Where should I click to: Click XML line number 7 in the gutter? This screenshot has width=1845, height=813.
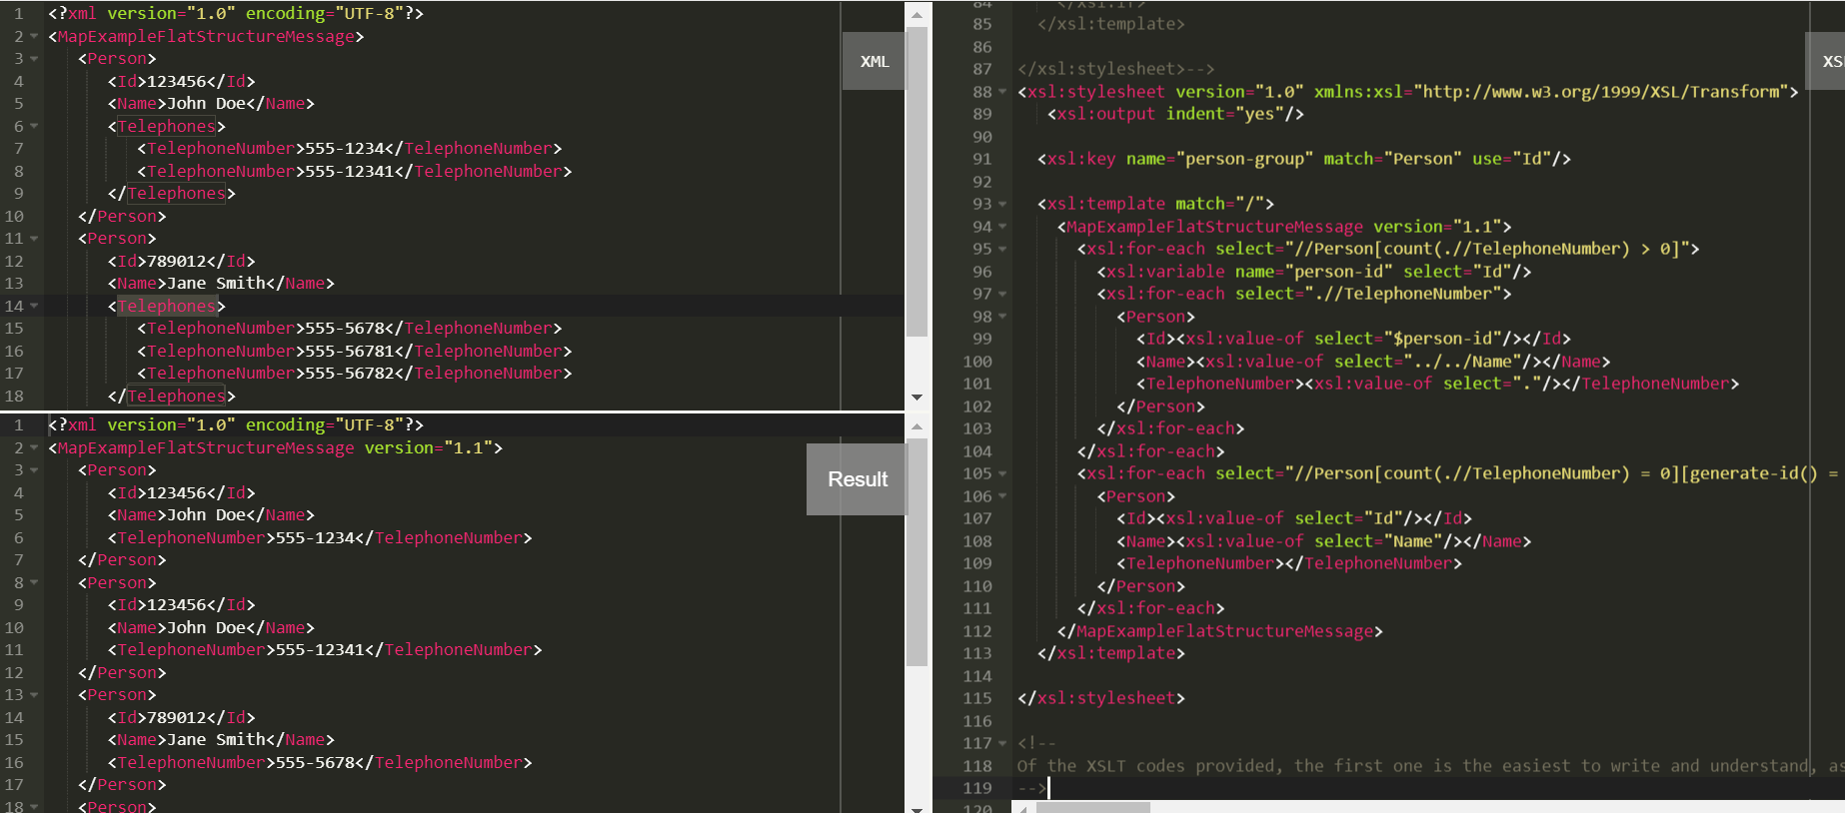coord(18,149)
